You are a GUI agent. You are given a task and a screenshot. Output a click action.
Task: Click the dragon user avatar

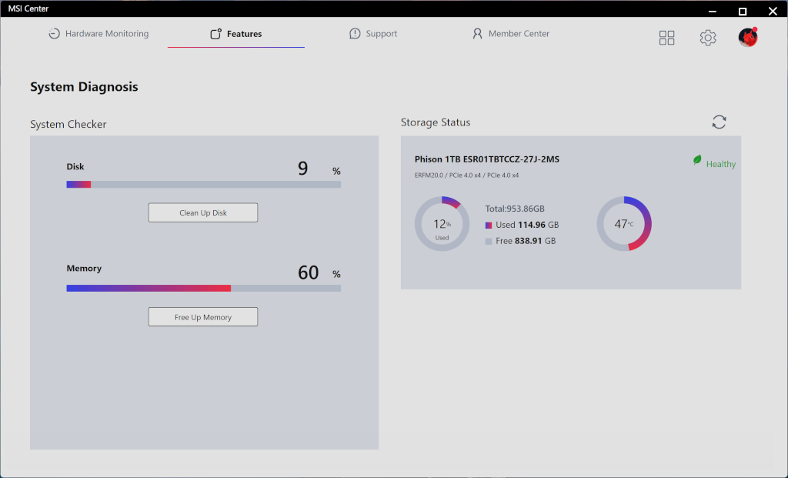748,37
